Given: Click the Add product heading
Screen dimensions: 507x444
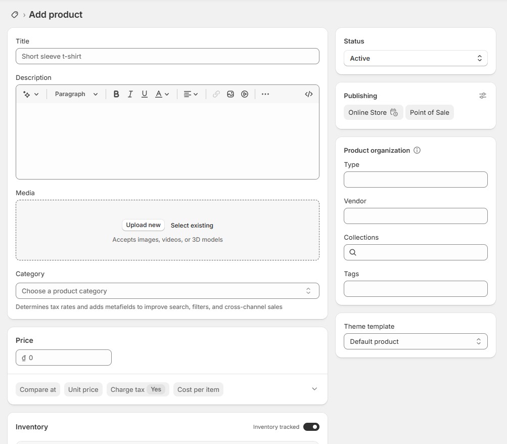Looking at the screenshot, I should click(56, 15).
